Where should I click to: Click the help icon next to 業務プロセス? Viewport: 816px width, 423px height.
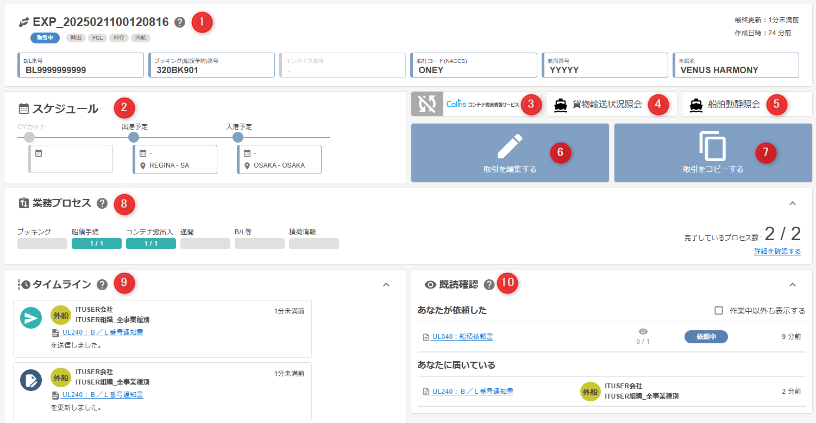102,203
